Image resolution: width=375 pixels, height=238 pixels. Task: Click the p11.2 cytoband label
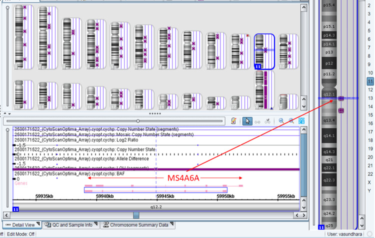tap(329, 74)
